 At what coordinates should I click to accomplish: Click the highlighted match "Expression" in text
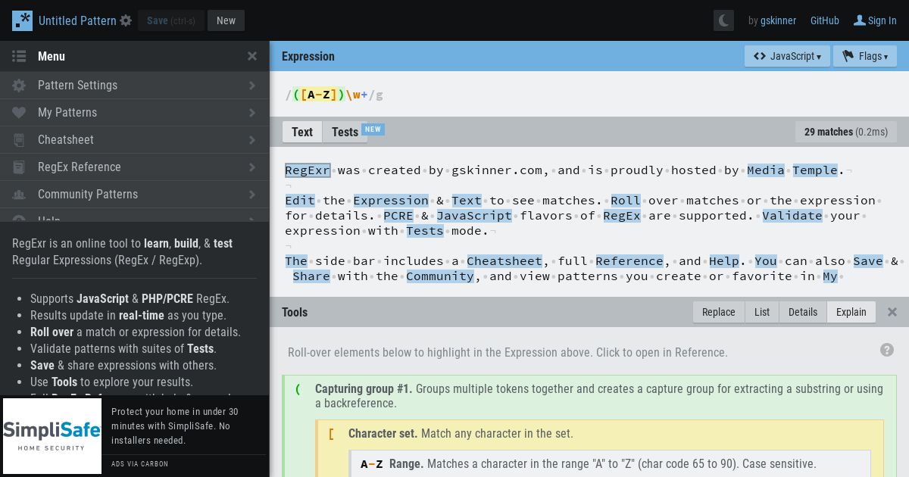pos(391,201)
